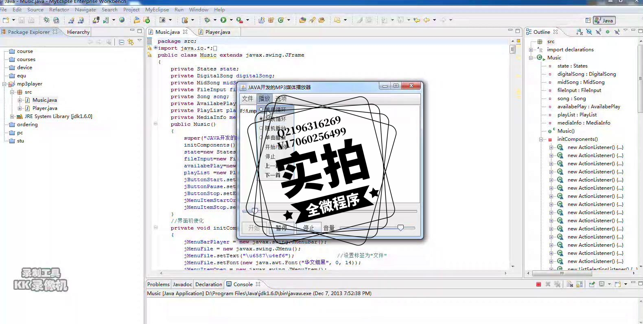Open the web browser globe icon
This screenshot has height=324, width=643.
122,20
